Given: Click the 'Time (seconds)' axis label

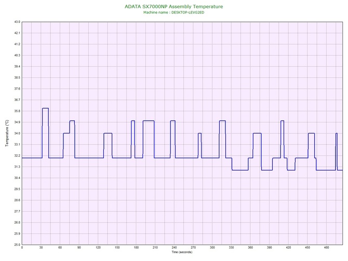Looking at the screenshot, I should (x=182, y=252).
